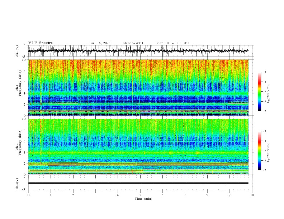The height and width of the screenshot is (219, 284).
Task: Click the time axis tick label "3"
Action: tap(95, 195)
